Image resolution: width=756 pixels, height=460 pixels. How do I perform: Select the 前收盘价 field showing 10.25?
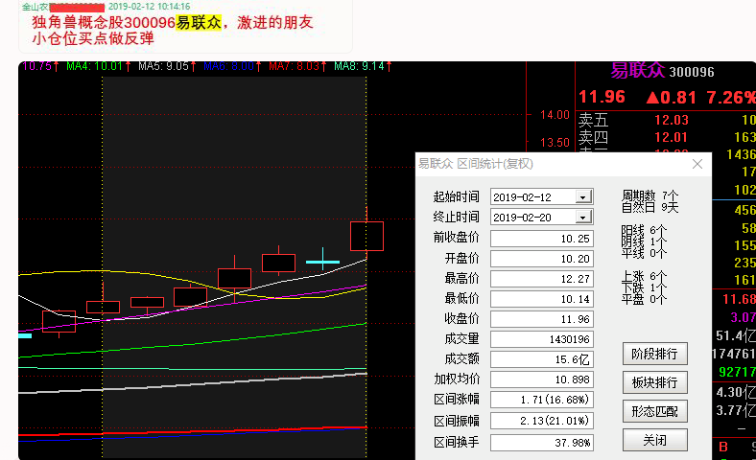542,239
